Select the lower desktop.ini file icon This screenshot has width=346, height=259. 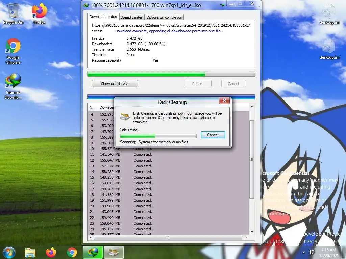click(x=329, y=49)
